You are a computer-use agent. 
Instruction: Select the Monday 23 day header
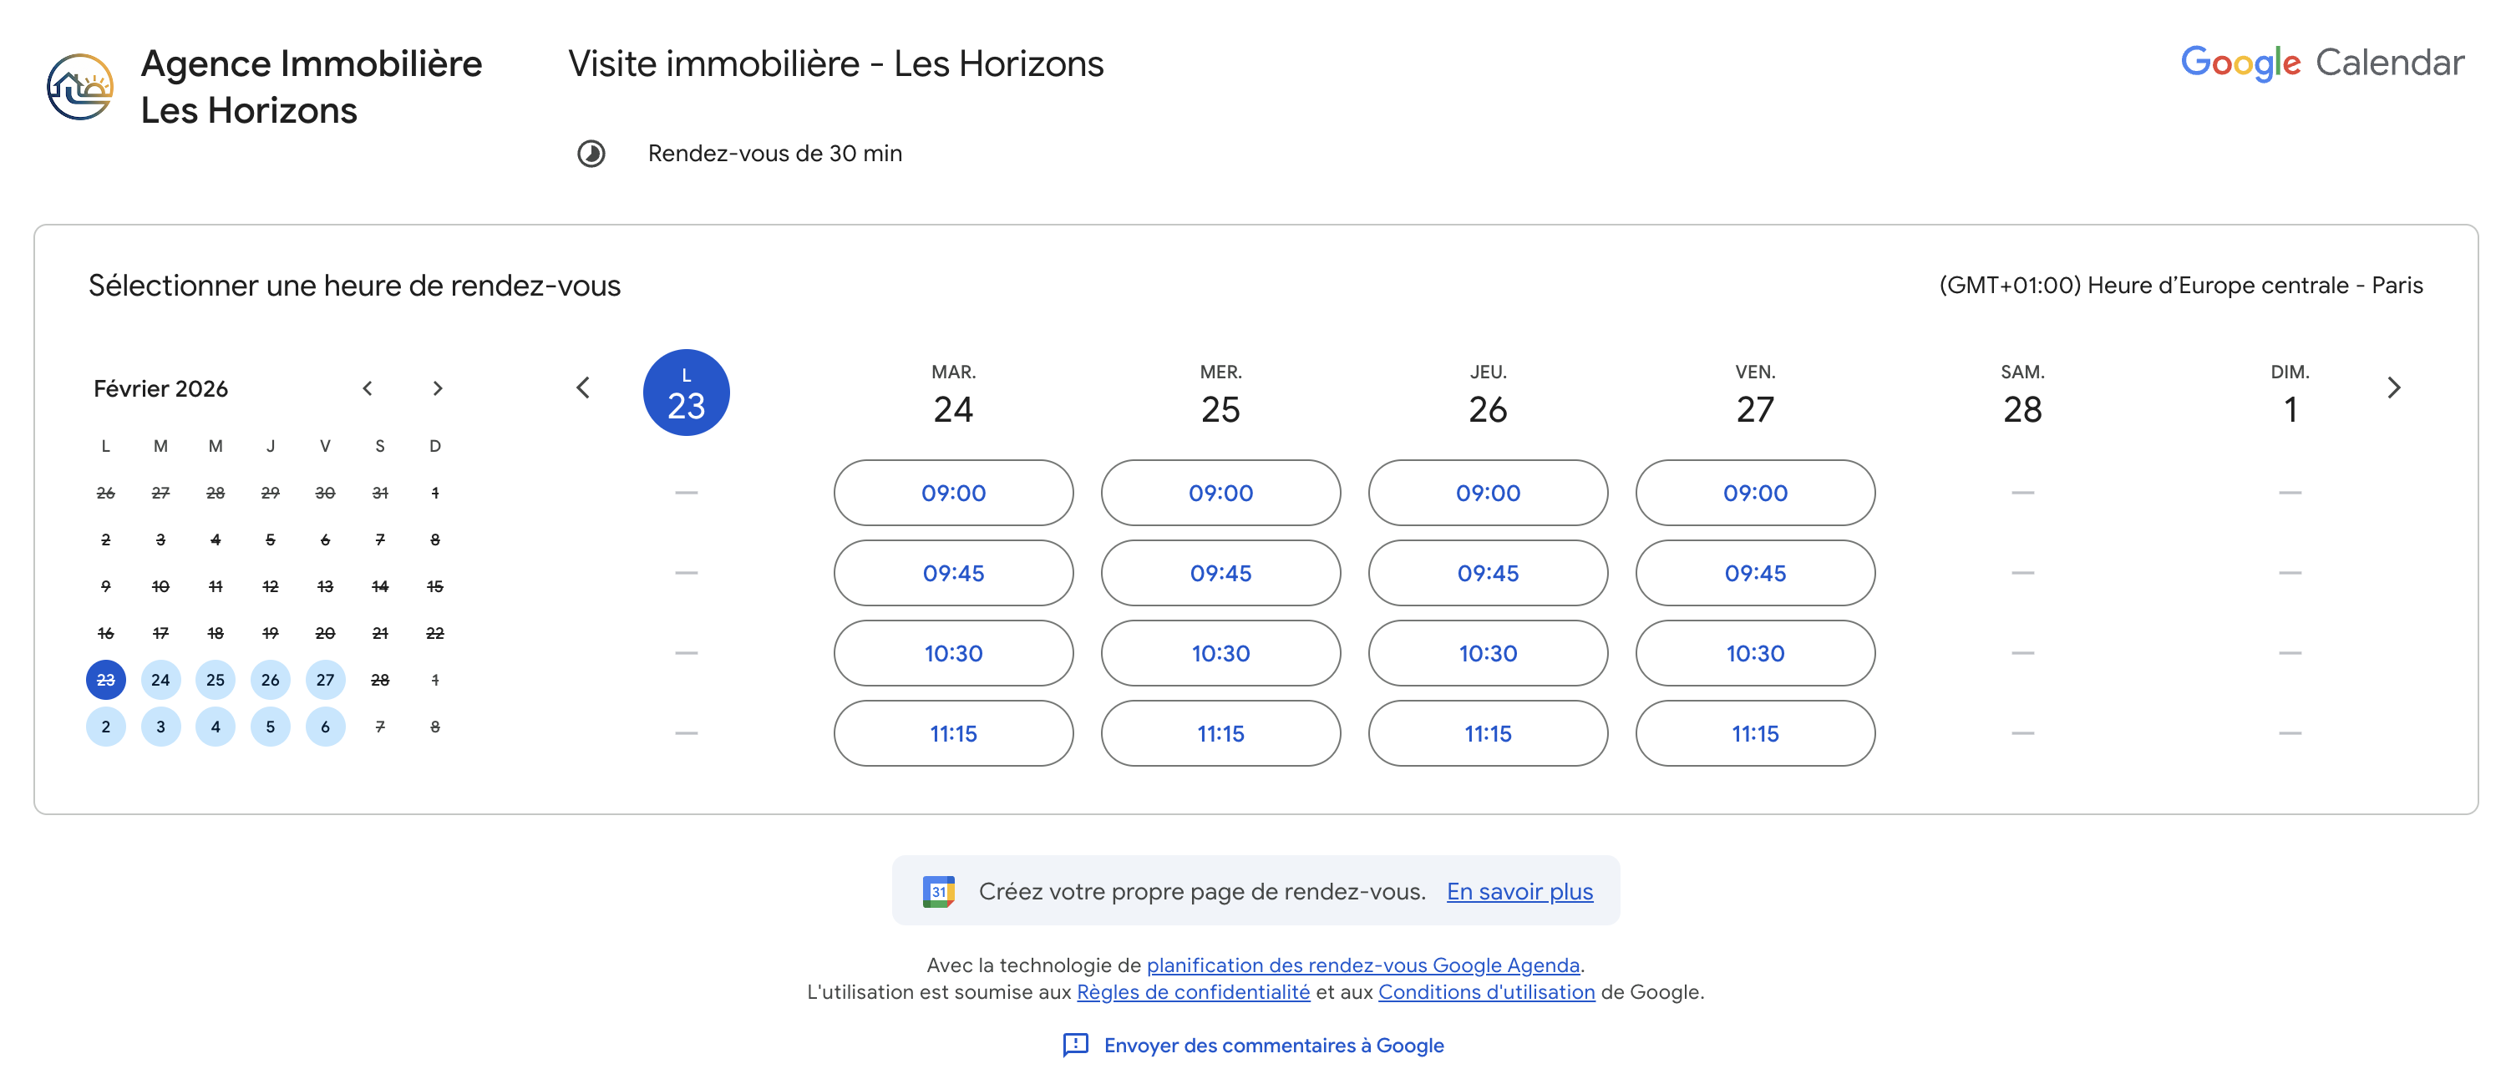coord(686,393)
